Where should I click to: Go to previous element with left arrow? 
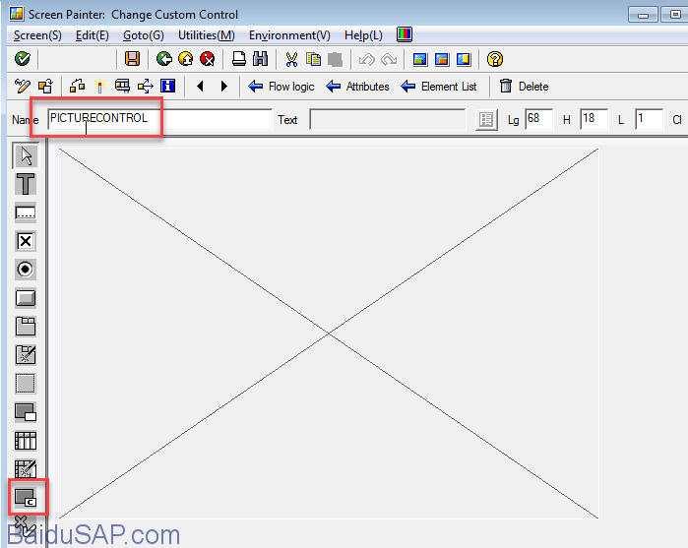point(201,86)
